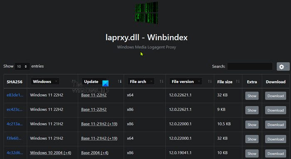Sort by the File arch column arrows

click(161, 81)
